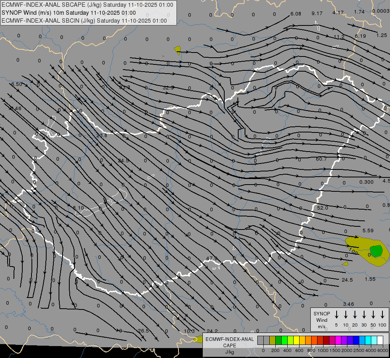This screenshot has height=358, width=390.
Task: Click the map value '1.74'
Action: point(359,12)
